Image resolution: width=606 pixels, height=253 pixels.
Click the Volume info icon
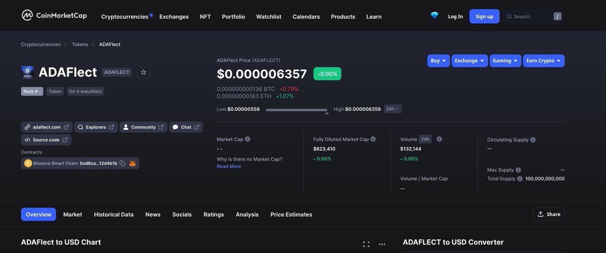click(x=439, y=139)
